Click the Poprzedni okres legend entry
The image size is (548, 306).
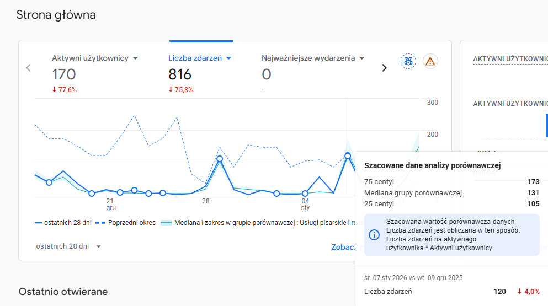point(125,223)
